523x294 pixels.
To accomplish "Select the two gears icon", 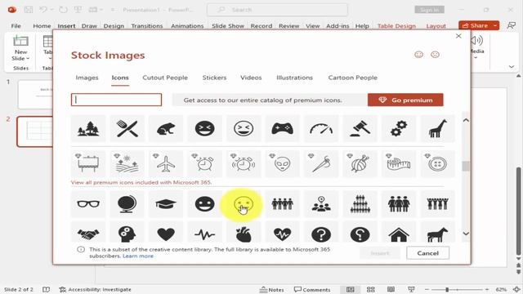I will 399,129.
